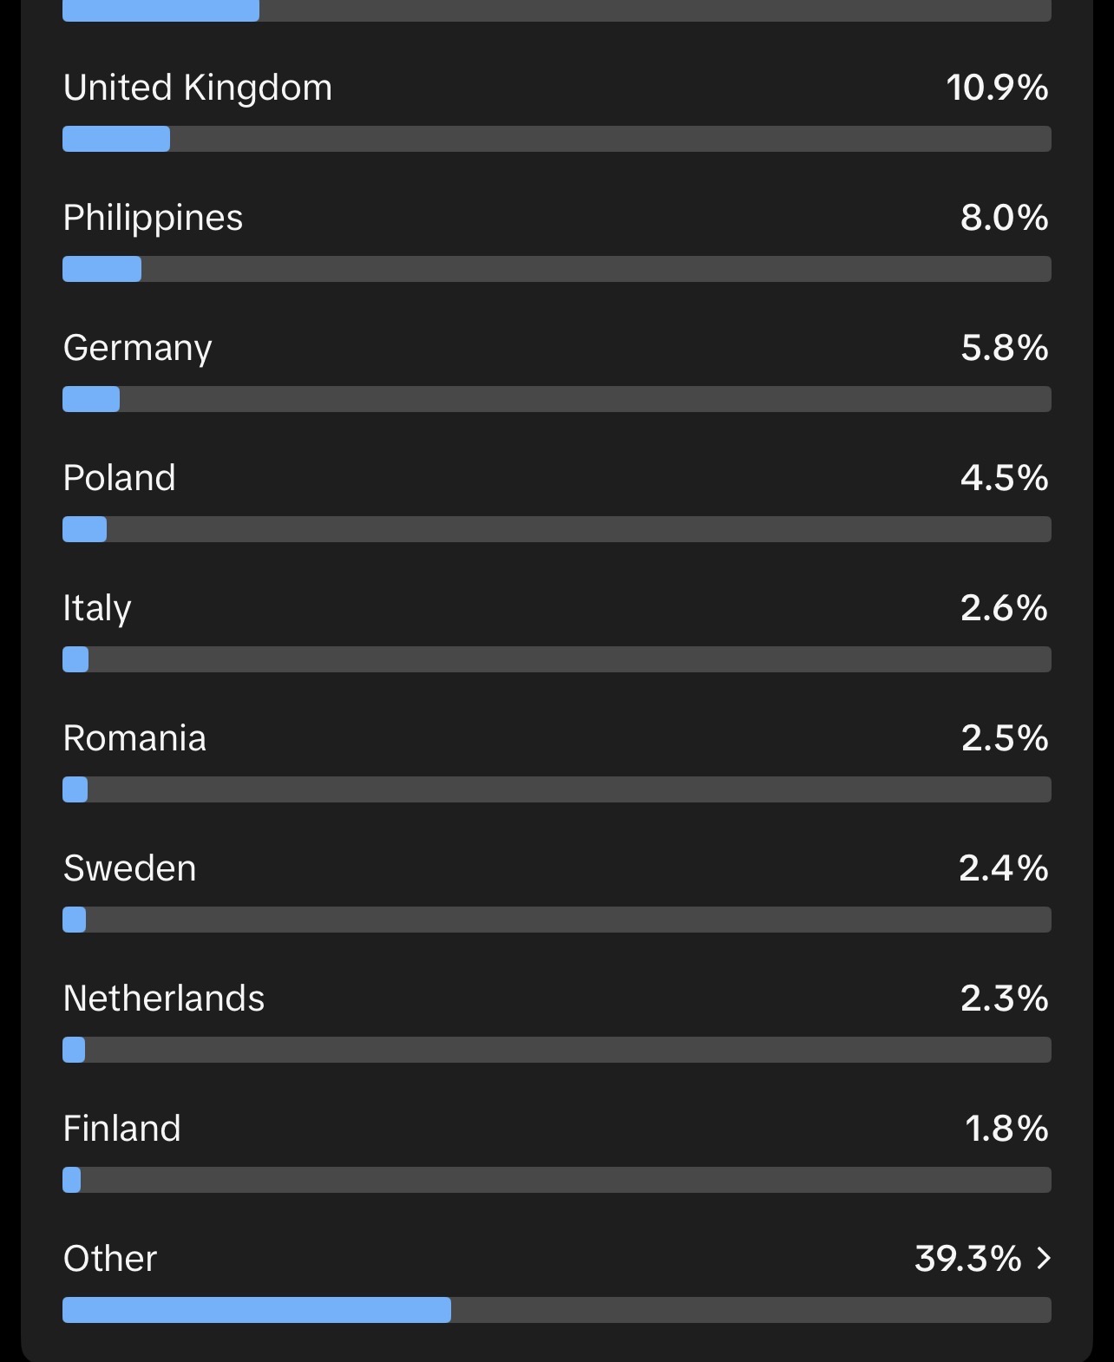The image size is (1114, 1362).
Task: Click the Poland progress bar
Action: (557, 529)
